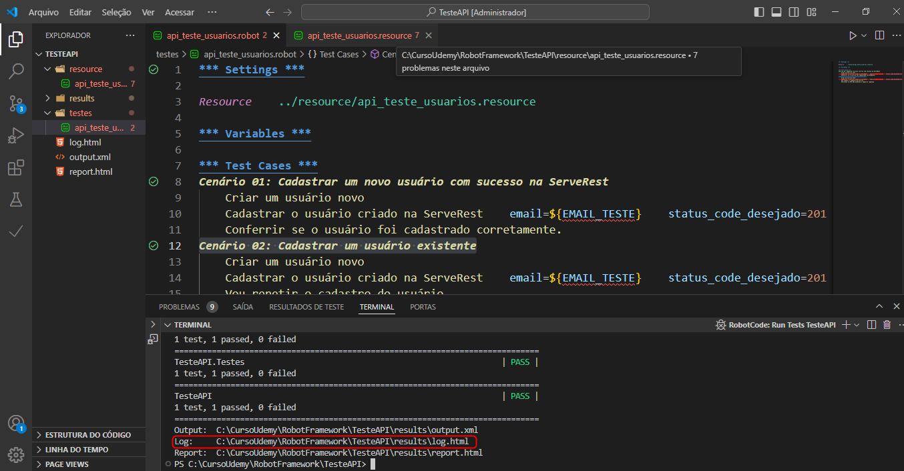Split the terminal pane
This screenshot has width=904, height=471.
[871, 325]
